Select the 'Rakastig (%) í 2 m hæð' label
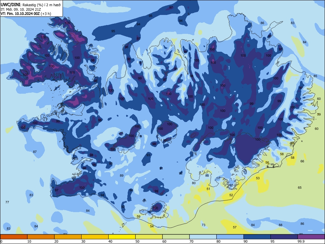Image resolution: width=325 pixels, height=244 pixels. (x=42, y=5)
